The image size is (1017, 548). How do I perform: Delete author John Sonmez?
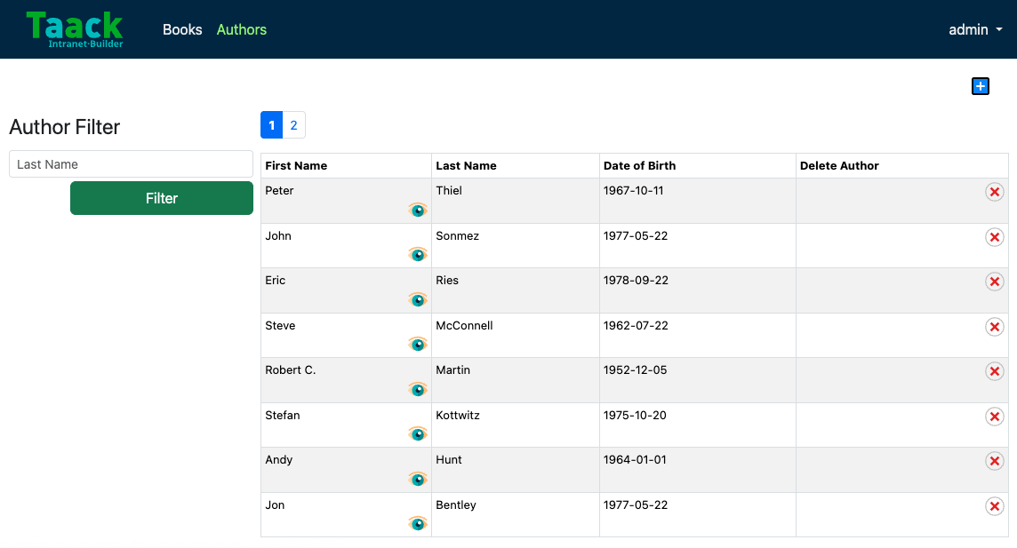(x=994, y=237)
